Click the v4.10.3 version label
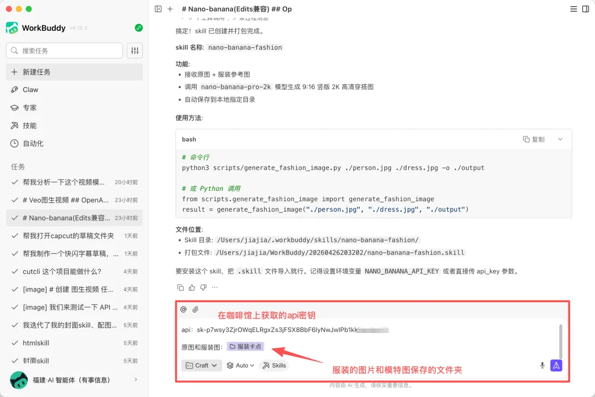 point(79,28)
